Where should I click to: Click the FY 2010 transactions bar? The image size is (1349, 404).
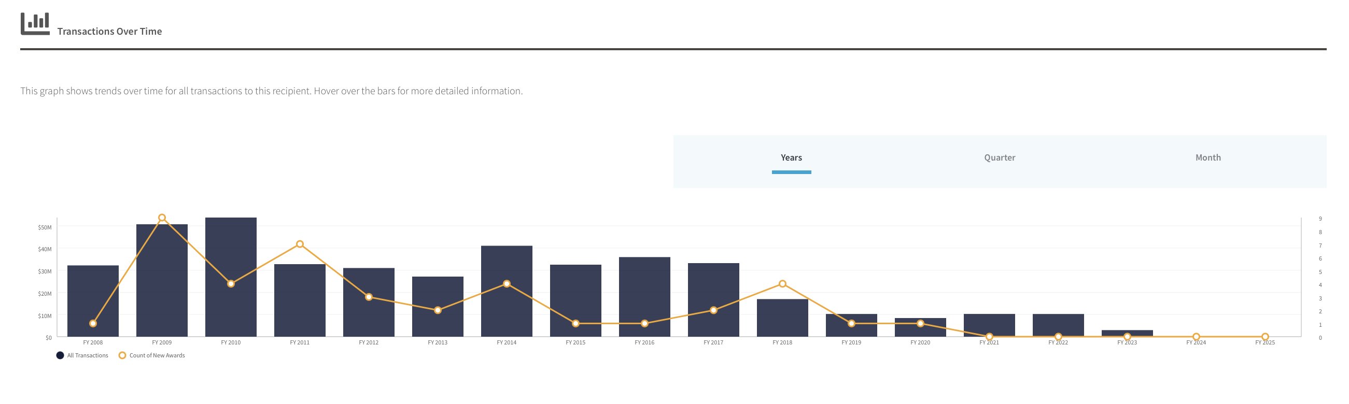231,277
